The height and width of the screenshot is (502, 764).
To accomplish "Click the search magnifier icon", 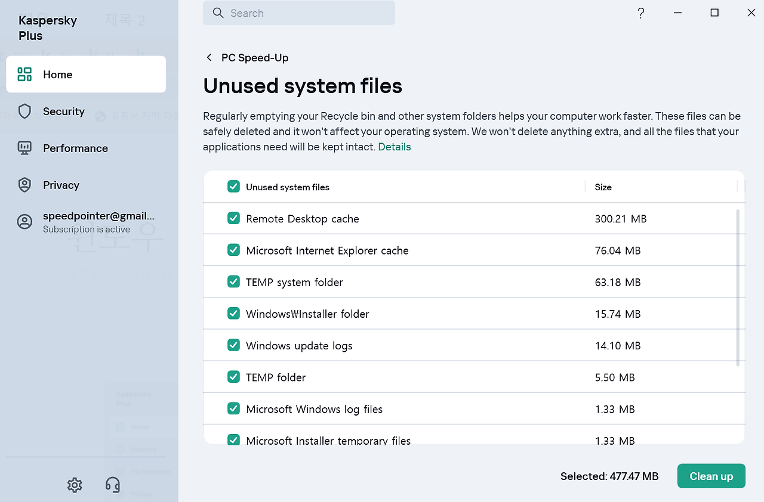I will tap(218, 13).
